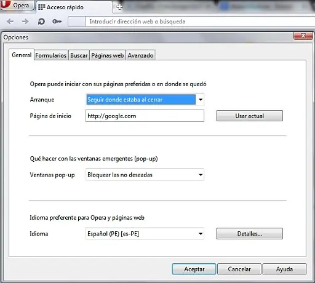The image size is (315, 283).
Task: Open the Avanzado tab
Action: 140,55
